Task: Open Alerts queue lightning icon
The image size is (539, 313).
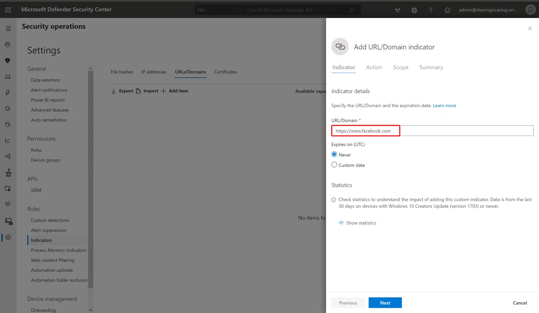Action: (x=8, y=93)
